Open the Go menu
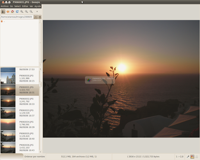 [x=11, y=6]
